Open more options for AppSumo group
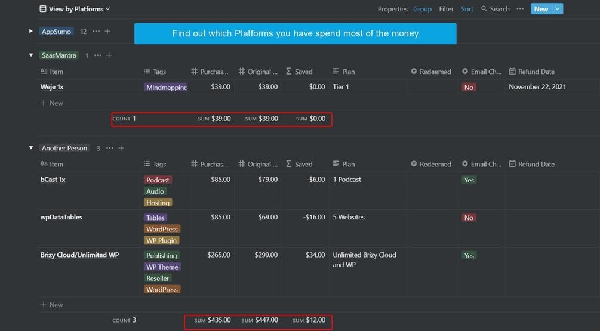 (x=96, y=31)
